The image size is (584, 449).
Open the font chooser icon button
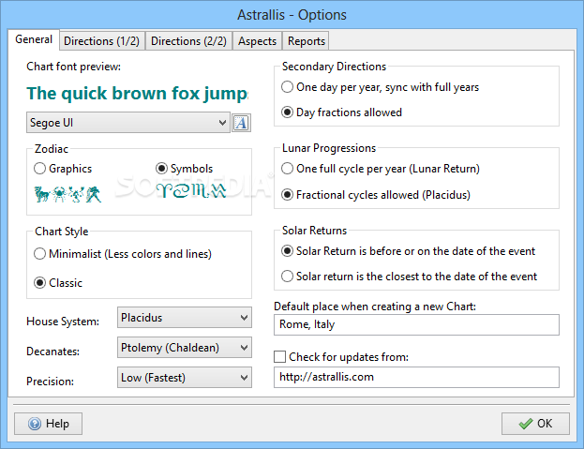pos(241,123)
